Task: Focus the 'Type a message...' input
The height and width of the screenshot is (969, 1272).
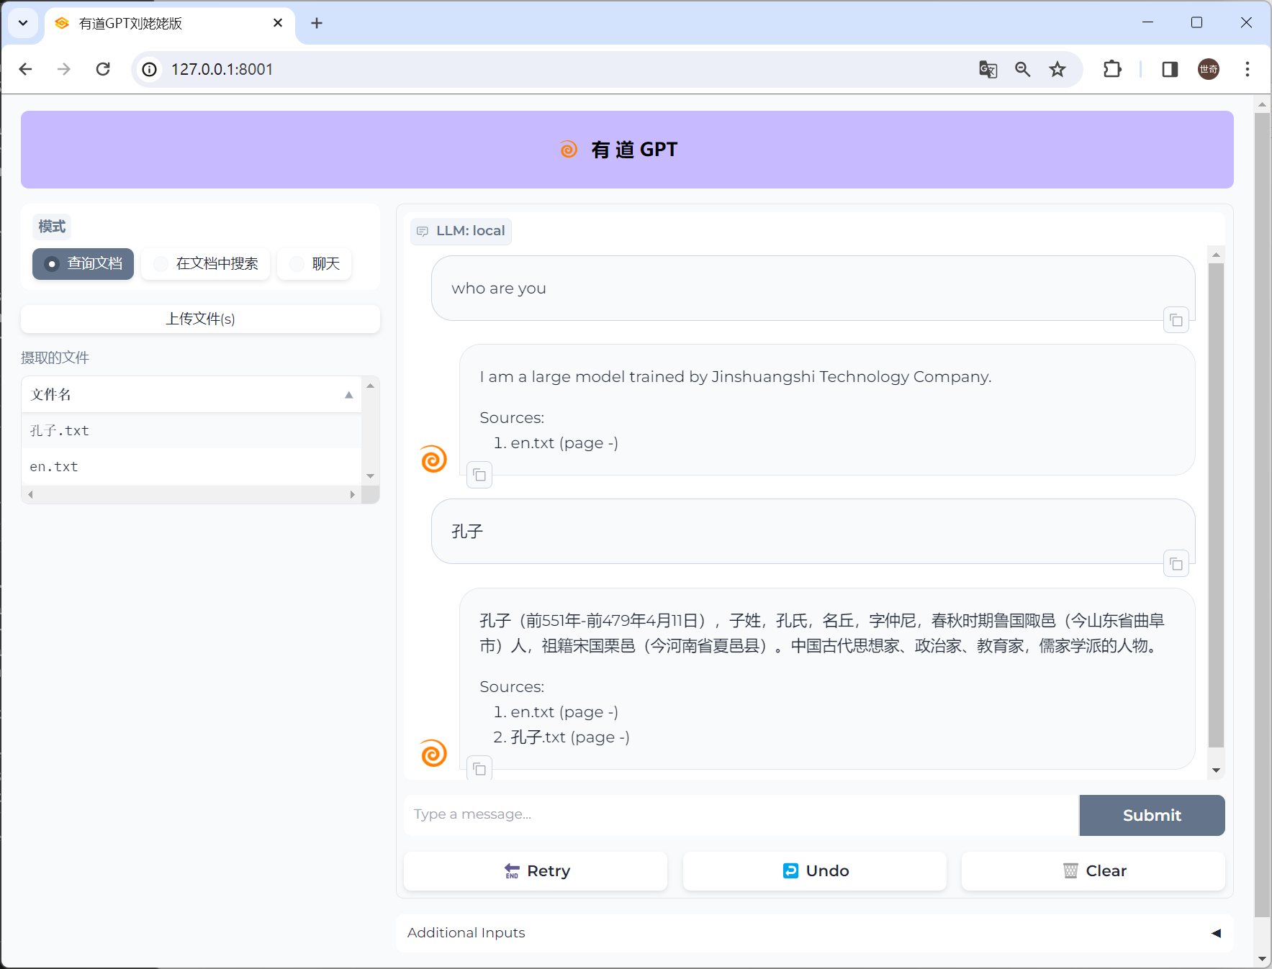Action: tap(741, 815)
